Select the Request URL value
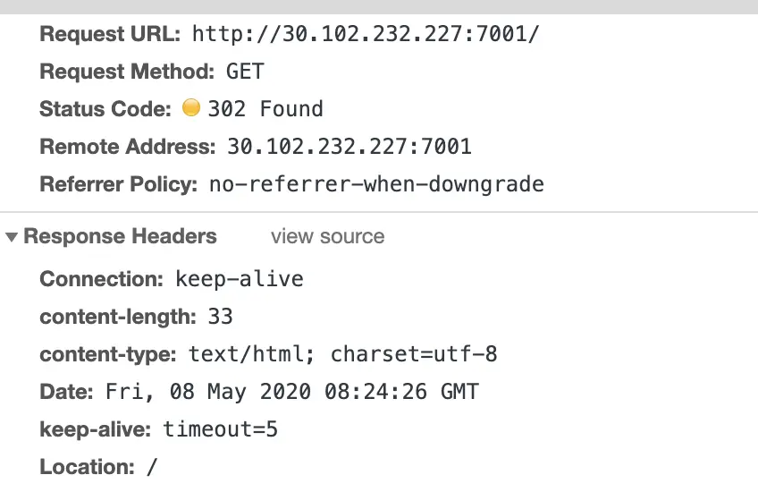The height and width of the screenshot is (492, 758). coord(366,34)
